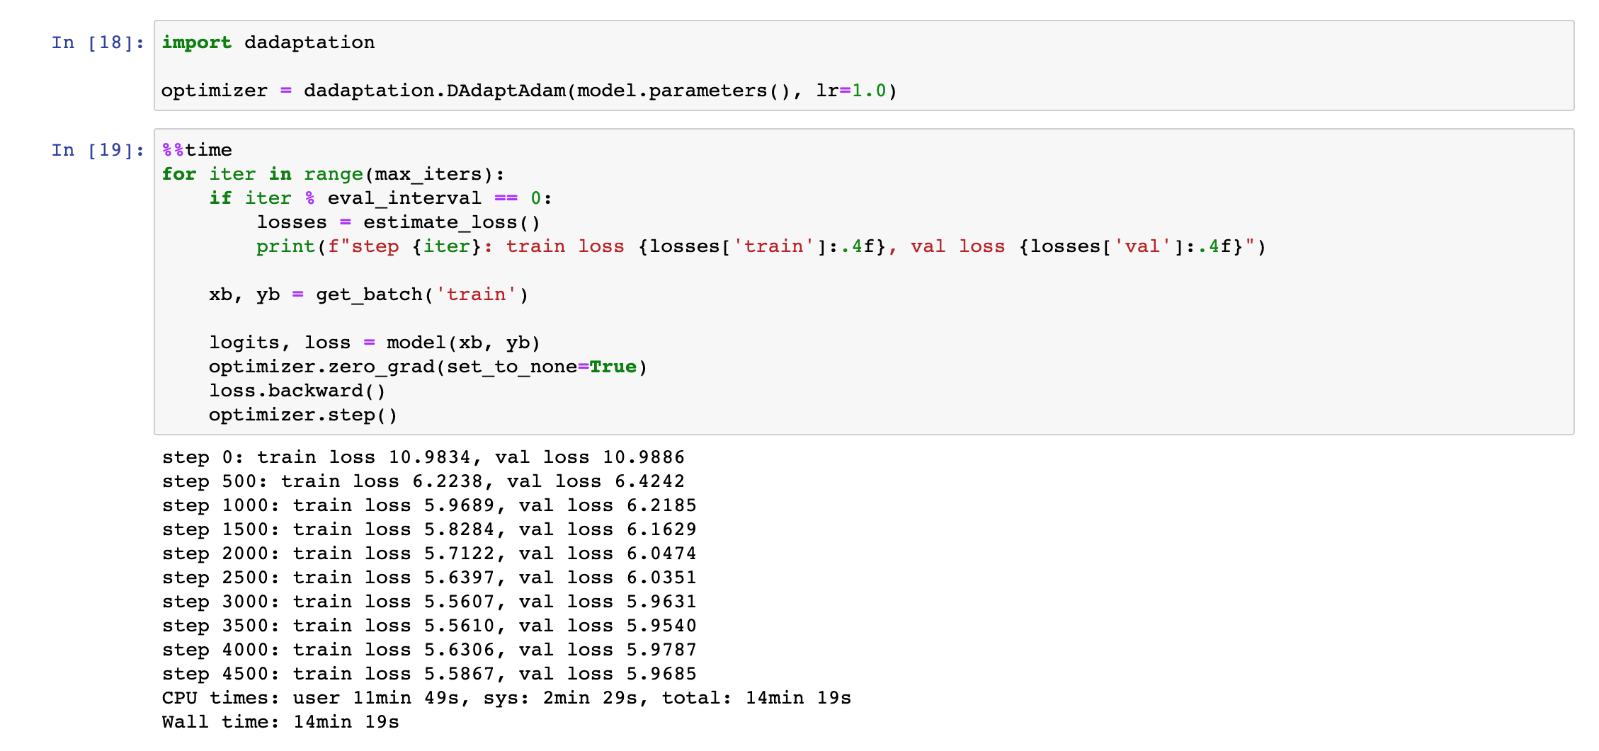The height and width of the screenshot is (751, 1599).
Task: Click the 'CPU times: user 11min 49s' line
Action: click(x=506, y=698)
